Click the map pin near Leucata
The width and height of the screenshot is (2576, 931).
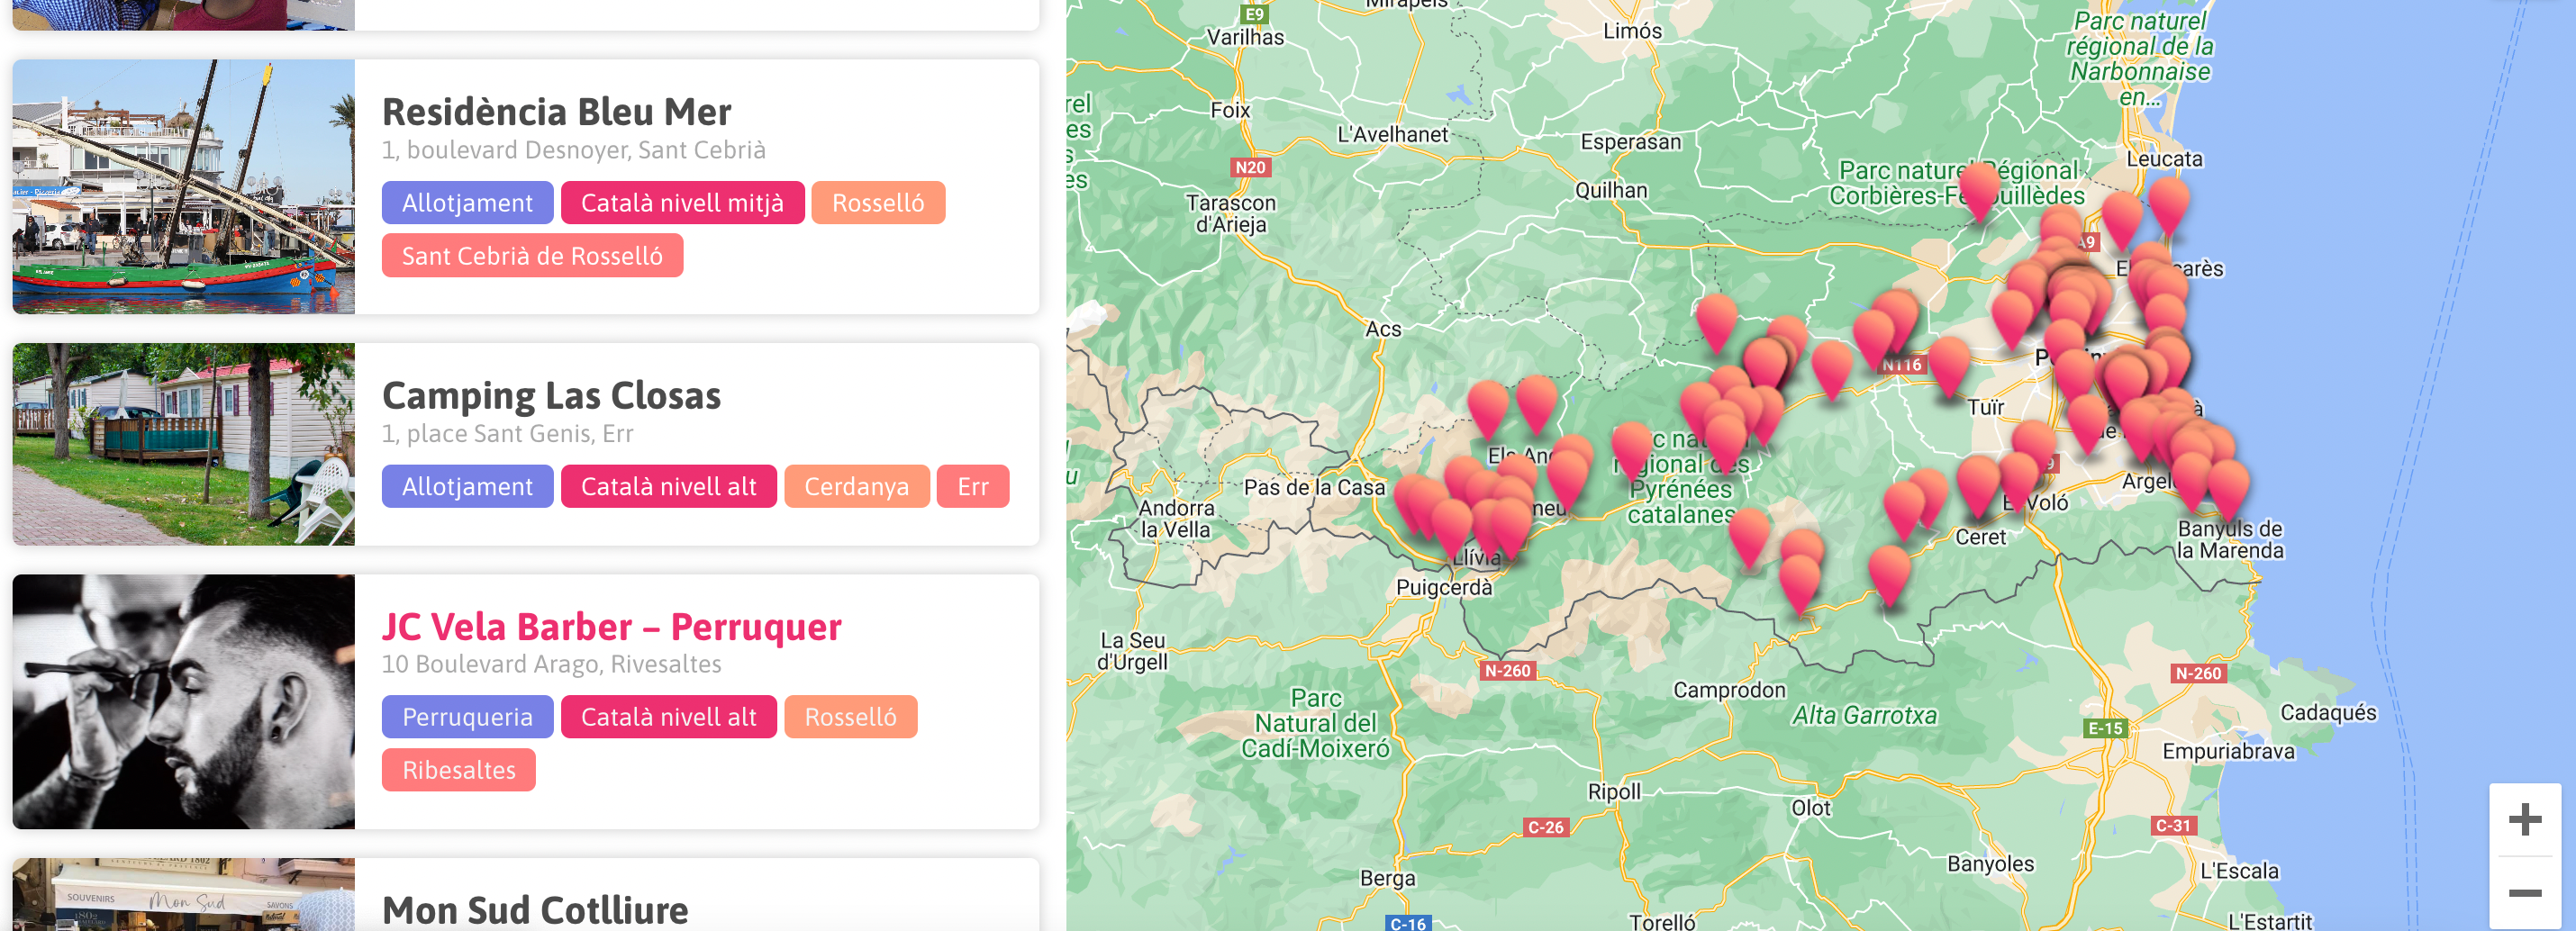point(2168,205)
